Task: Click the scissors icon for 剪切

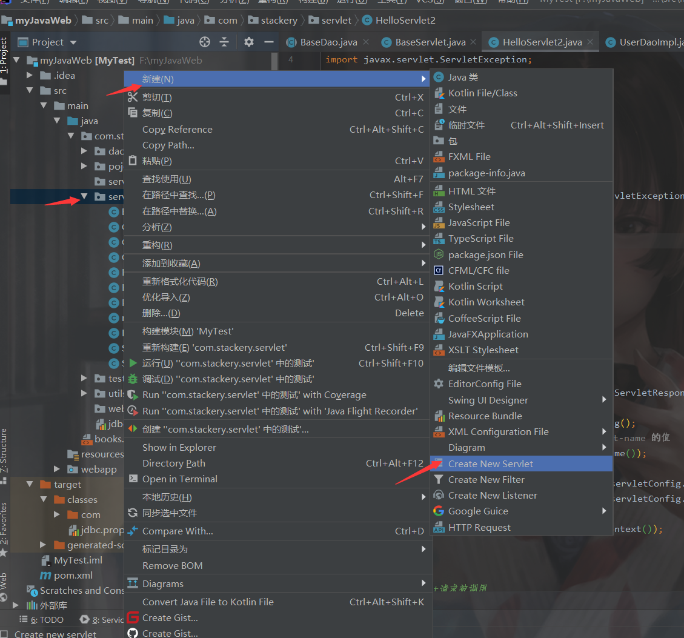Action: [x=133, y=97]
